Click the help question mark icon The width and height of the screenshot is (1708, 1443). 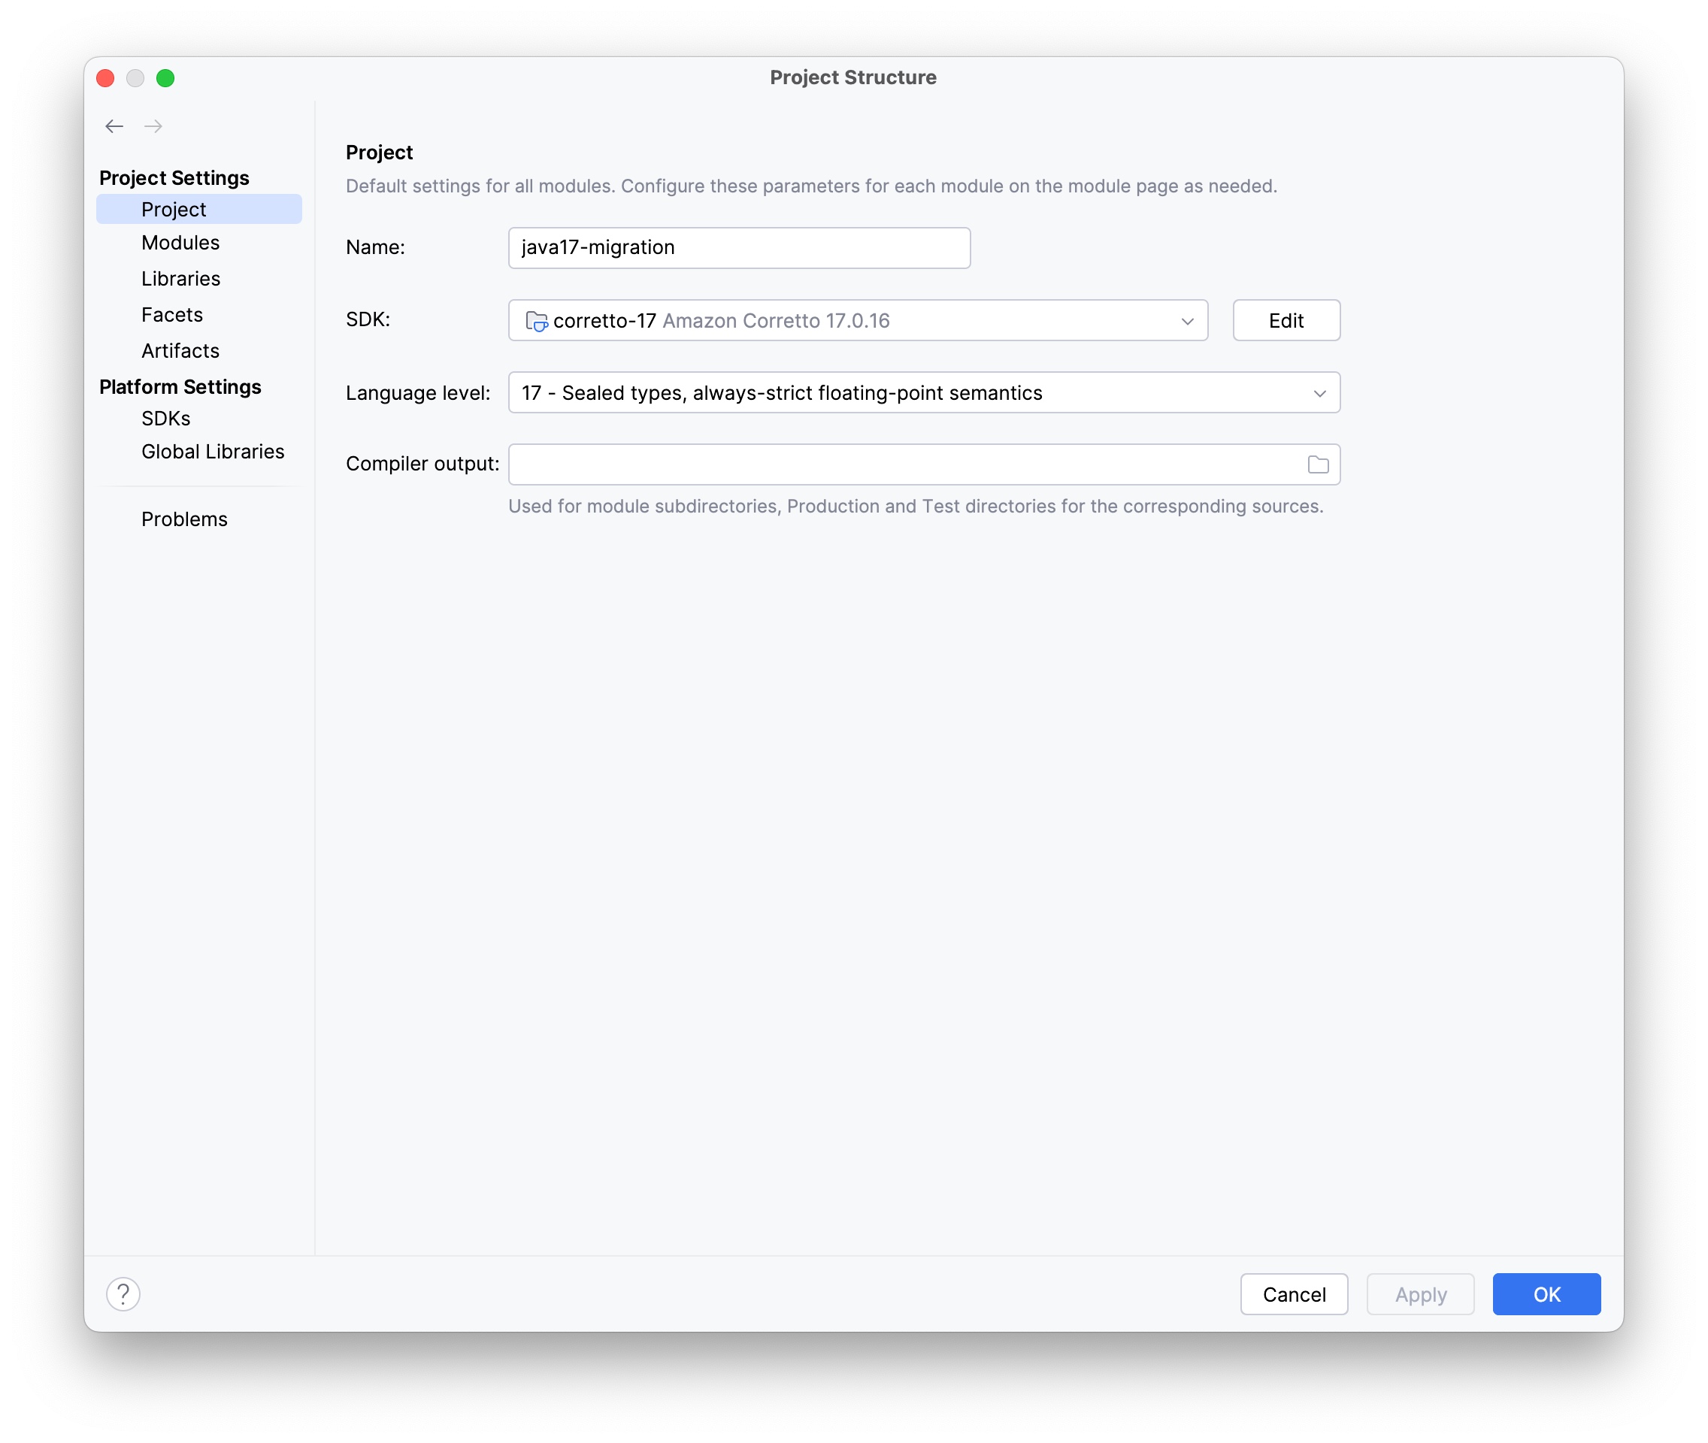(x=123, y=1294)
